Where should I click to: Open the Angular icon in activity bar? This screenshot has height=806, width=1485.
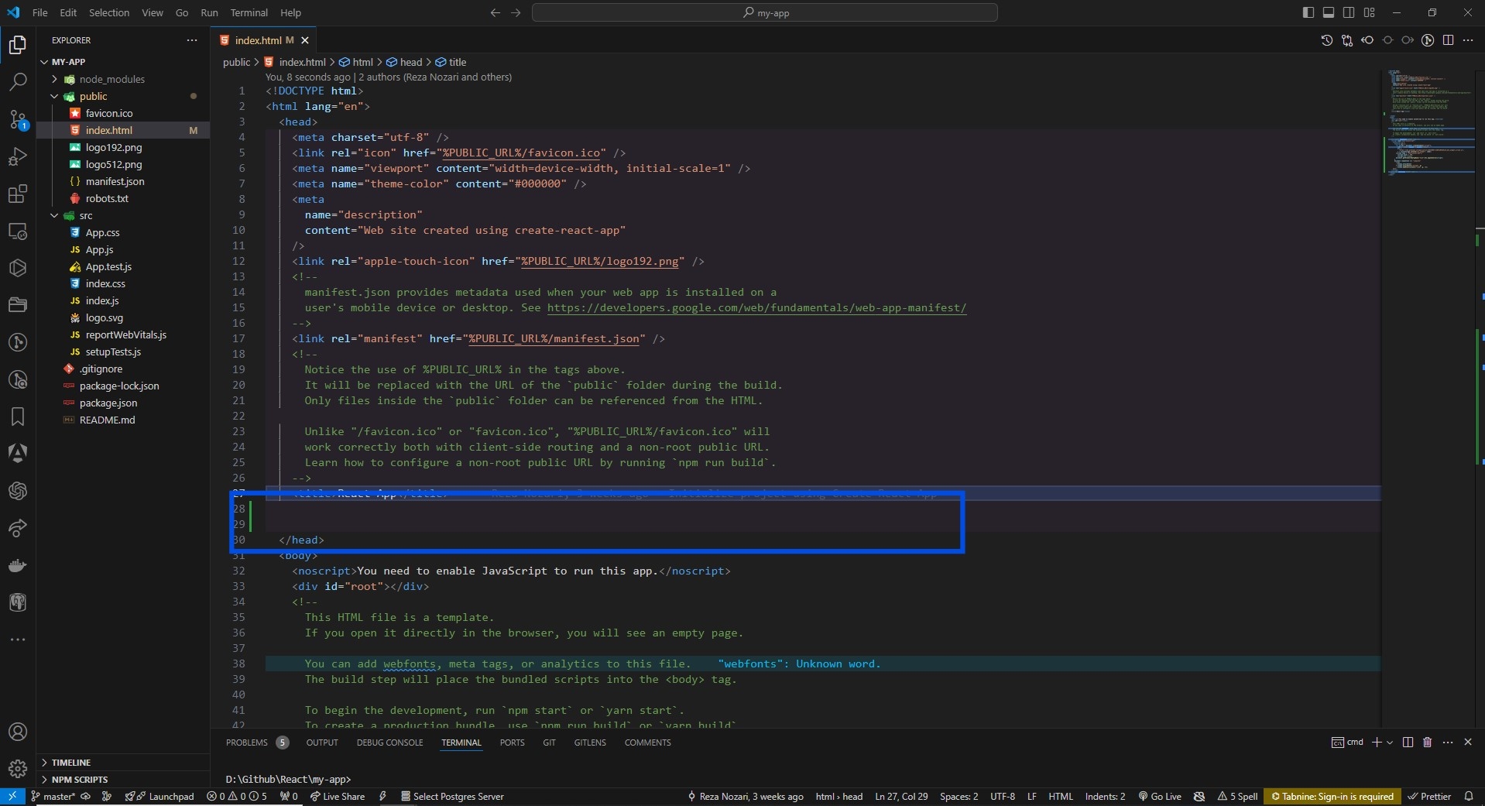point(18,454)
